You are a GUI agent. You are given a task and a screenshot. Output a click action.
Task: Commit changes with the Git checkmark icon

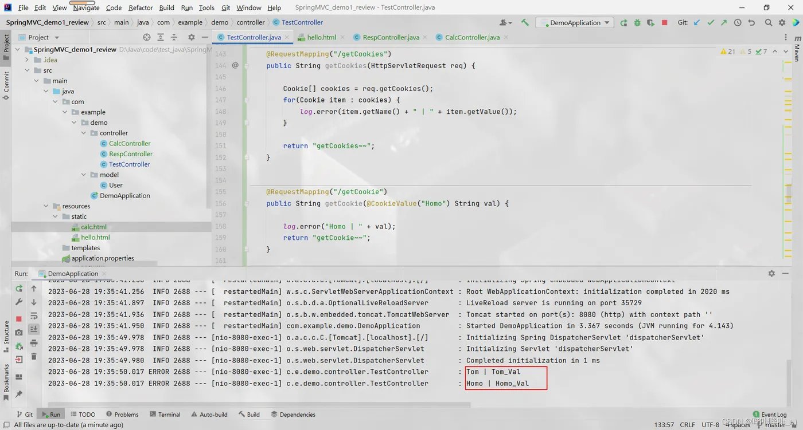coord(711,22)
